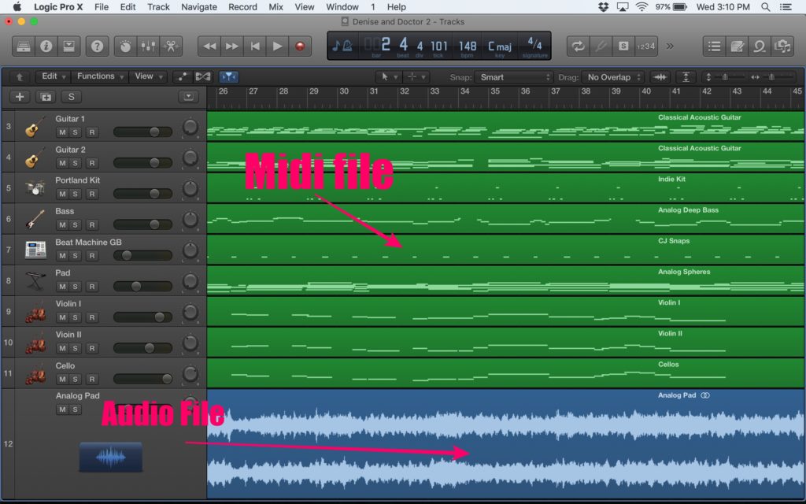Viewport: 806px width, 504px height.
Task: Toggle Cycle mode
Action: [579, 46]
